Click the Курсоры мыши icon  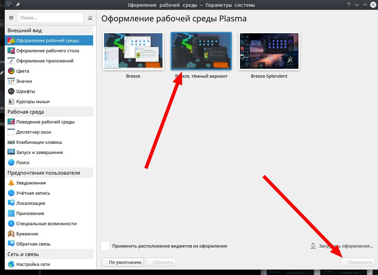tap(11, 101)
